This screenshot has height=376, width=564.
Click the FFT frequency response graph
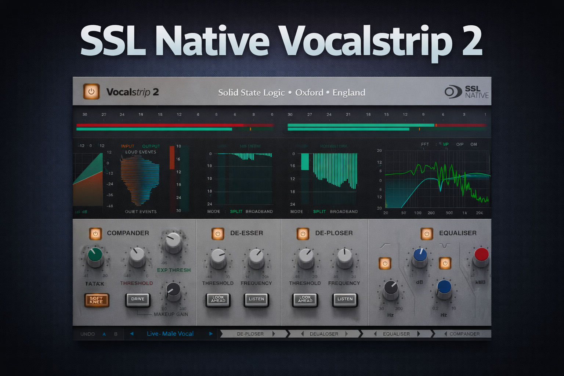(437, 179)
